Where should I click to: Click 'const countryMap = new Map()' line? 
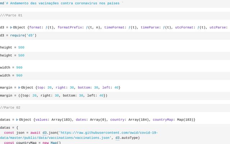(x=32, y=143)
